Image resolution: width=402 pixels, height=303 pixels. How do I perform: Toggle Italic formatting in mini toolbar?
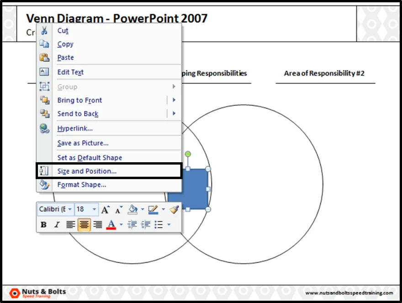pos(57,224)
